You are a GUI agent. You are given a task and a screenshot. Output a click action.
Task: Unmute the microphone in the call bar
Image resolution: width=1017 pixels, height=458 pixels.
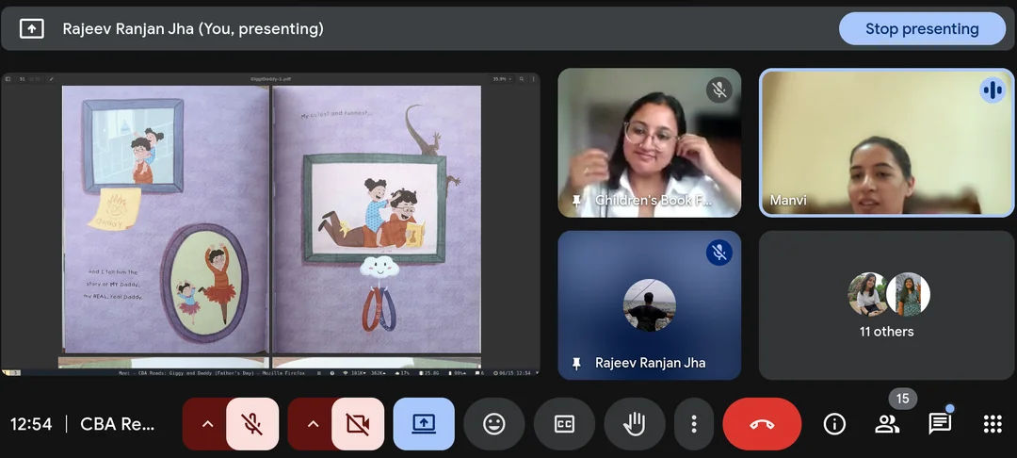(252, 424)
